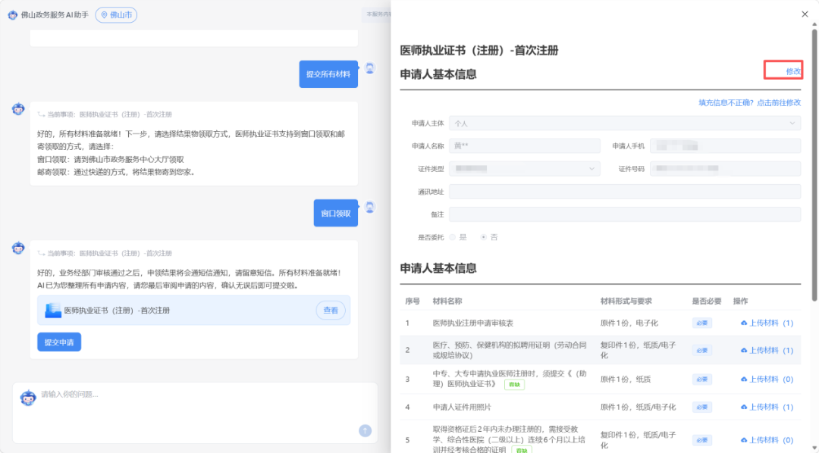Click 查看 button on the application card
This screenshot has width=819, height=453.
330,310
